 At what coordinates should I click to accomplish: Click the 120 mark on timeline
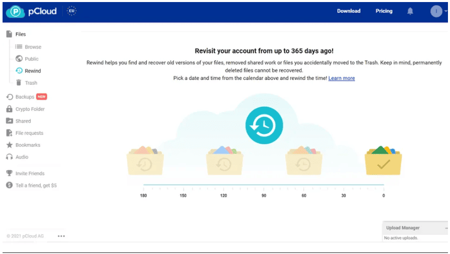pos(223,195)
